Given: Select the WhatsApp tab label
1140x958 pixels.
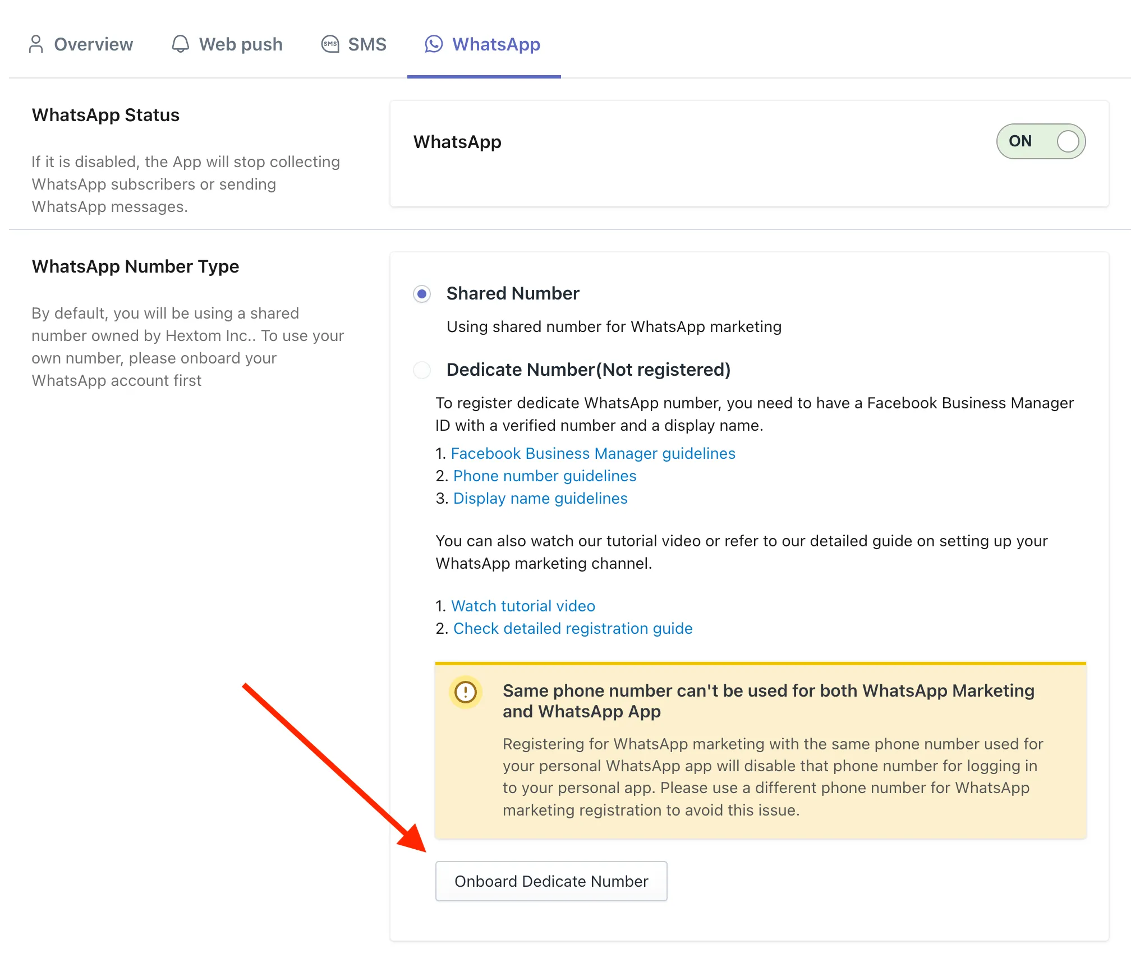Looking at the screenshot, I should (496, 44).
